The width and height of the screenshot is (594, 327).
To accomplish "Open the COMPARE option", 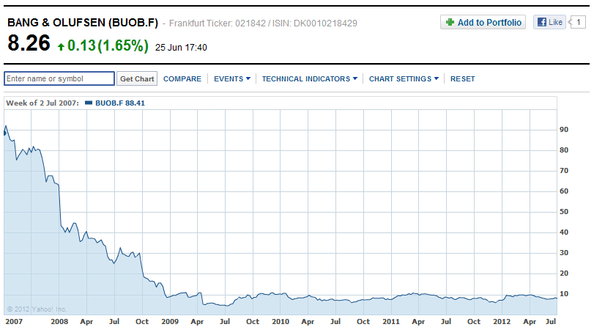I will pos(182,78).
